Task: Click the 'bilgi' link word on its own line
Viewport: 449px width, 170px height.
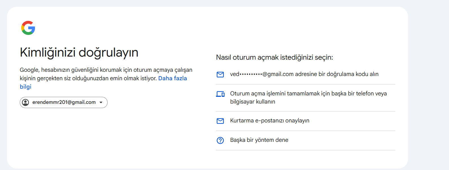Action: point(25,87)
